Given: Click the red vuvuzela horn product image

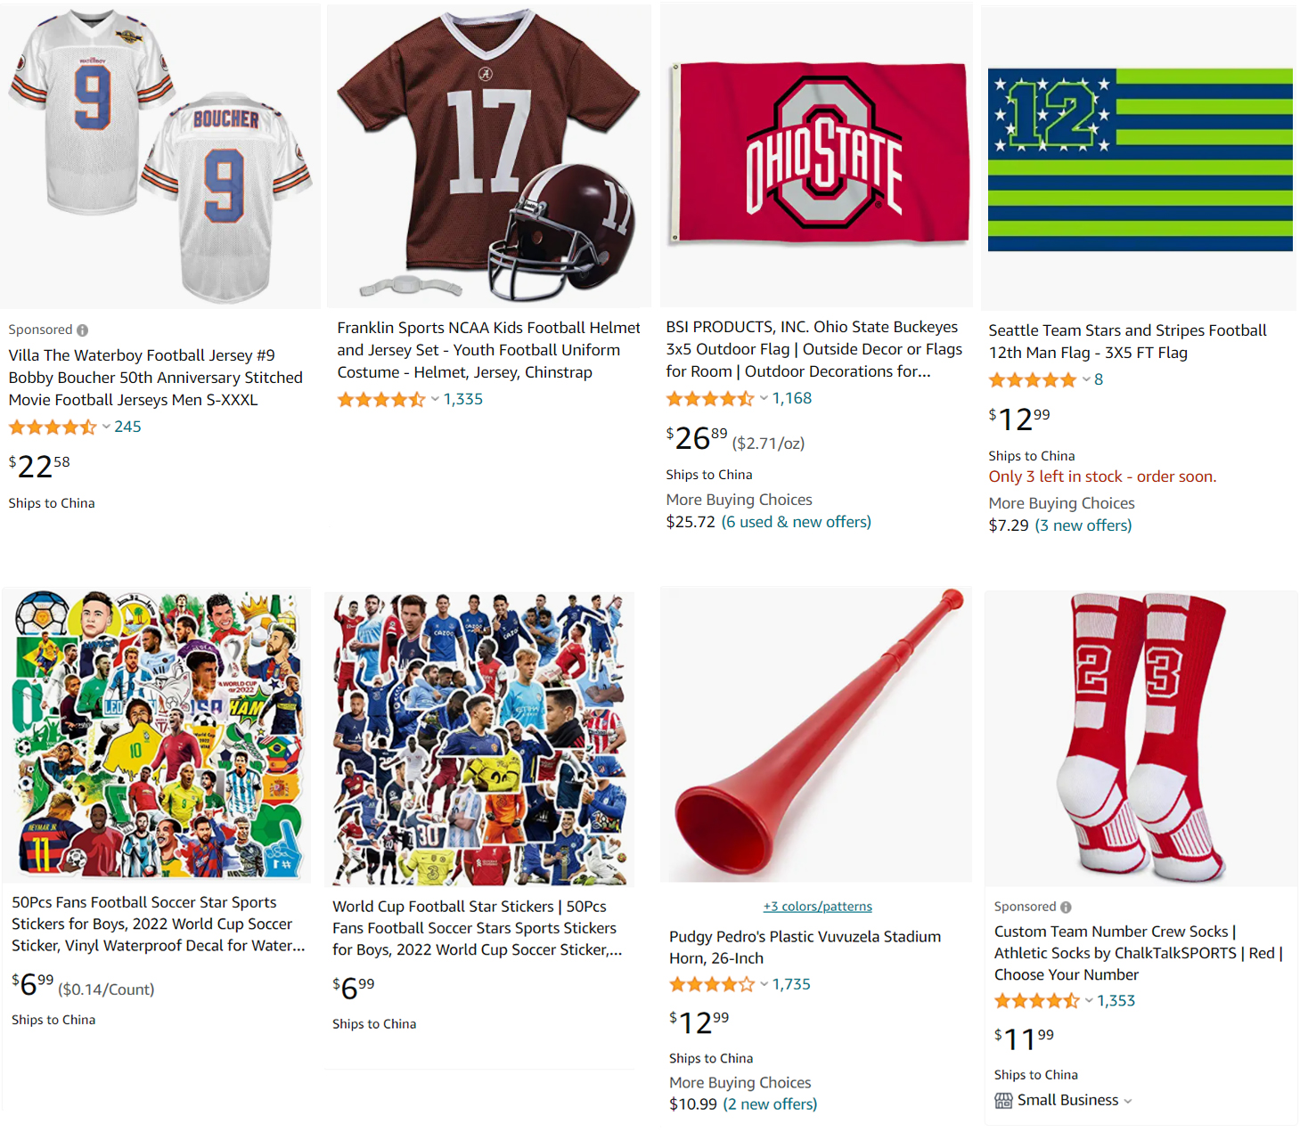Looking at the screenshot, I should (x=816, y=735).
